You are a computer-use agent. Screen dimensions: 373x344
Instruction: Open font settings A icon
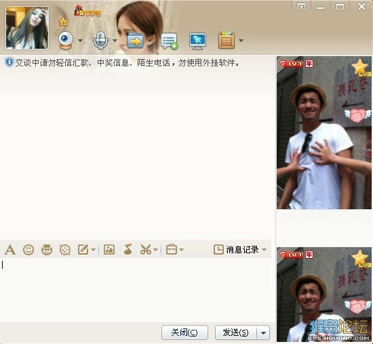[10, 250]
